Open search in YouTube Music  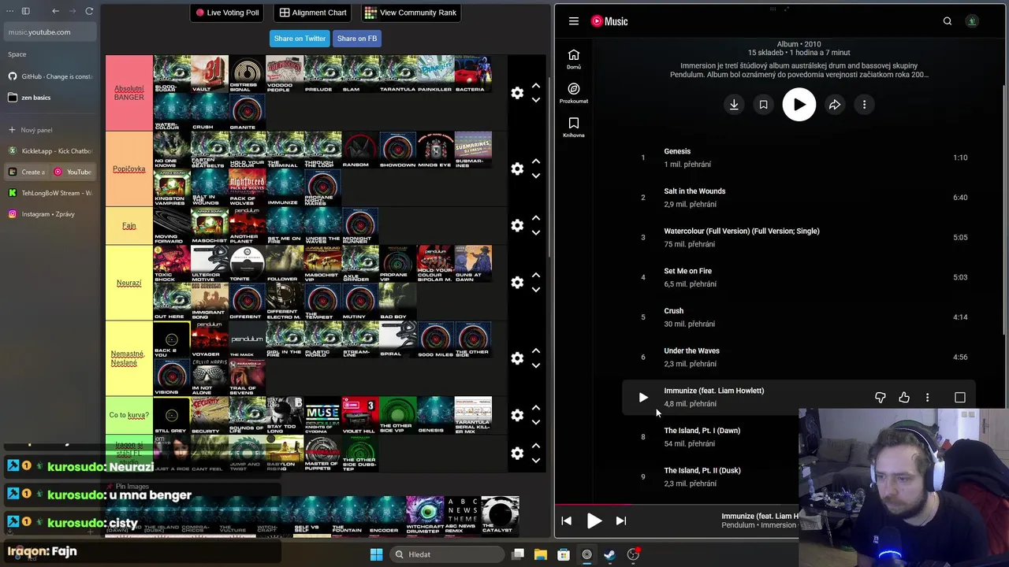tap(948, 21)
